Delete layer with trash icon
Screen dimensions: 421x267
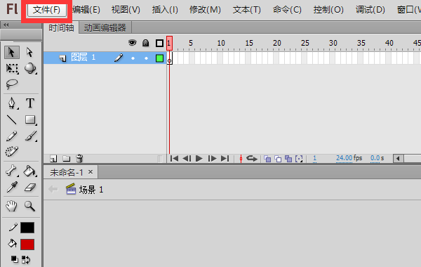79,158
